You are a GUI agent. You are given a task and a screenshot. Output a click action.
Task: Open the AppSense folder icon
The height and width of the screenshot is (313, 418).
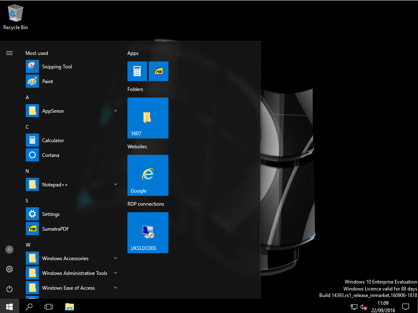coord(32,111)
